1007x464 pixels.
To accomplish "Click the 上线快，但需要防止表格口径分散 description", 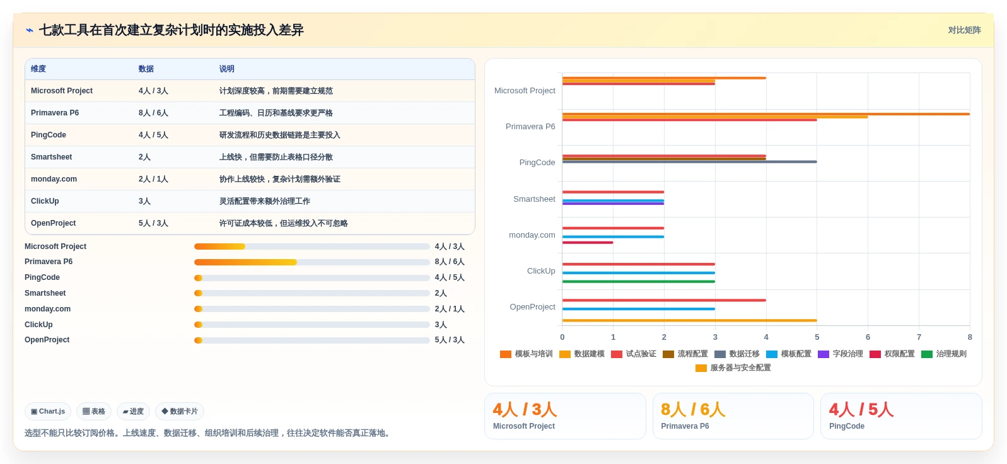I will click(x=276, y=157).
